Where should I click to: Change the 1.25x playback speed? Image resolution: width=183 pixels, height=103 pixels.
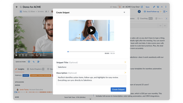(x=31, y=55)
